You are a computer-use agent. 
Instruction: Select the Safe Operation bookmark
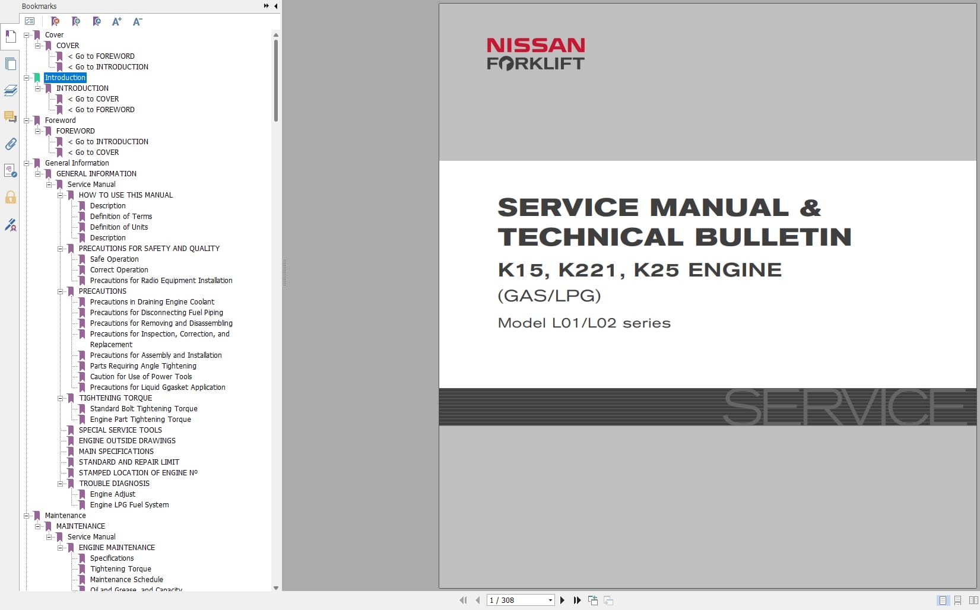click(114, 259)
